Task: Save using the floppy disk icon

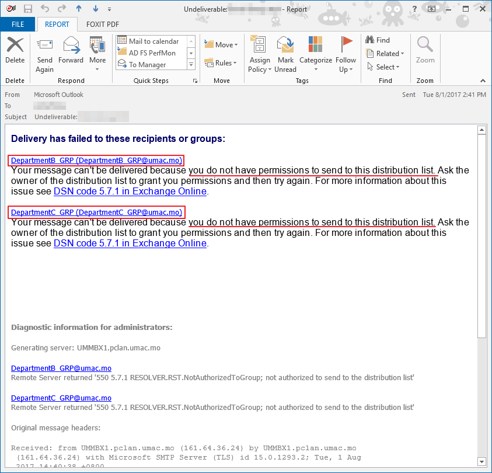Action: (28, 9)
